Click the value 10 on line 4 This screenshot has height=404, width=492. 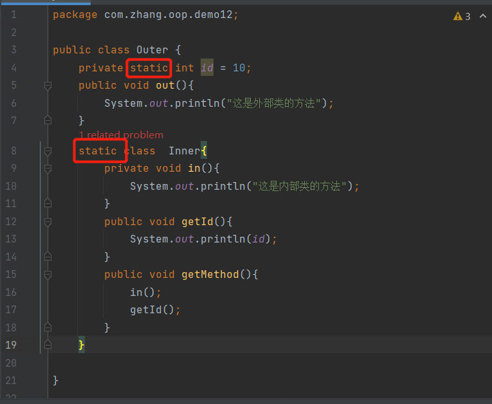pyautogui.click(x=239, y=68)
